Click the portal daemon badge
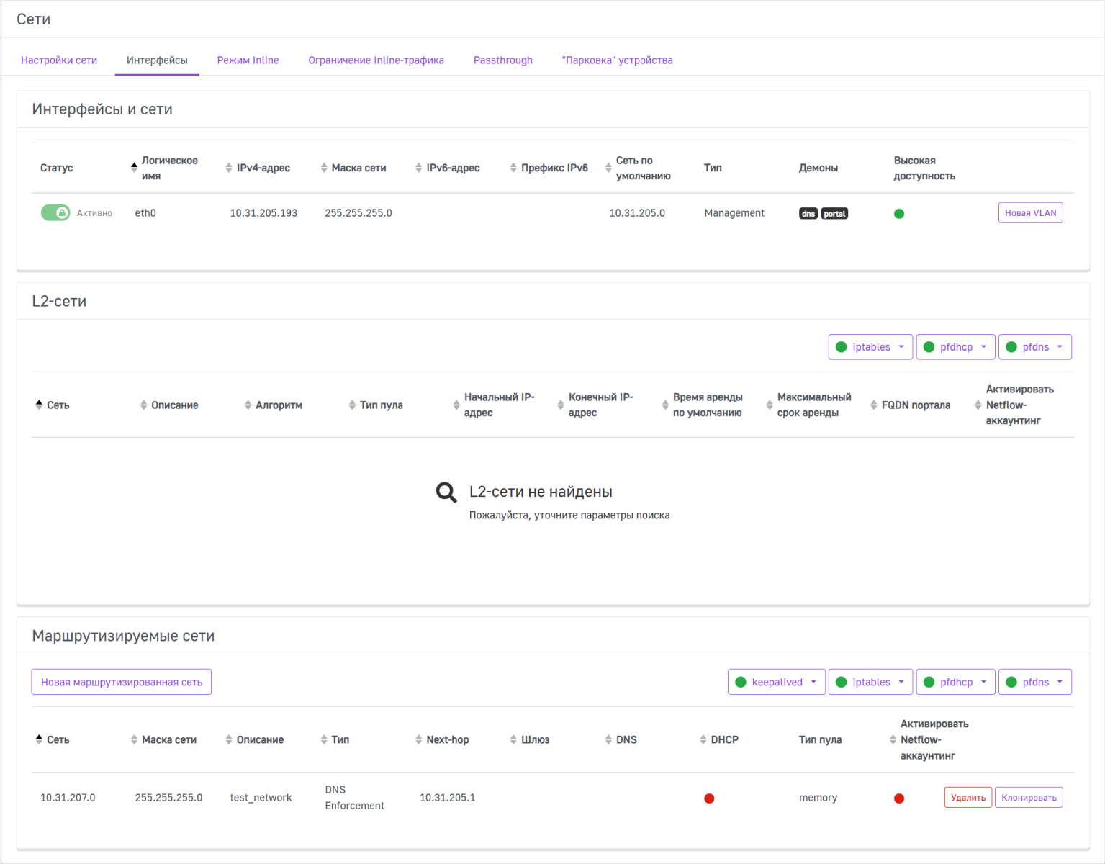 tap(834, 214)
